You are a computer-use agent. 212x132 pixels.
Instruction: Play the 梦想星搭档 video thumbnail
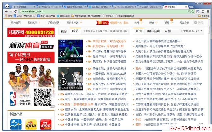(71, 79)
